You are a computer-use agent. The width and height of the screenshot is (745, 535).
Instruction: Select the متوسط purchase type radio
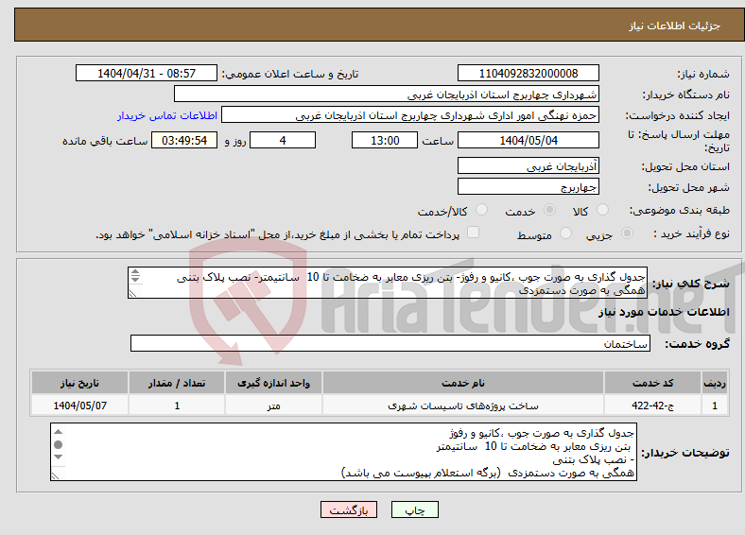pyautogui.click(x=565, y=233)
